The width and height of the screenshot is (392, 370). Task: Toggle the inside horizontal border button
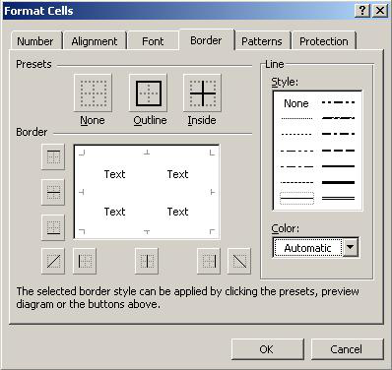click(53, 192)
